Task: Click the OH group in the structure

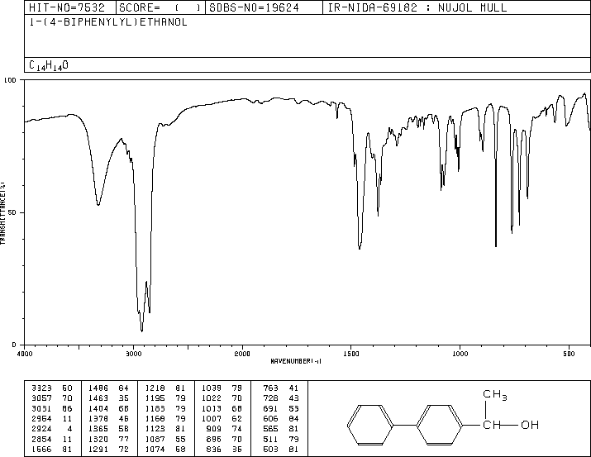Action: pos(530,425)
